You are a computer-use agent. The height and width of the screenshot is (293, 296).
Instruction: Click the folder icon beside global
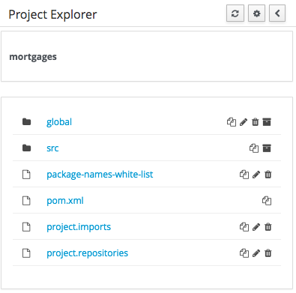26,121
